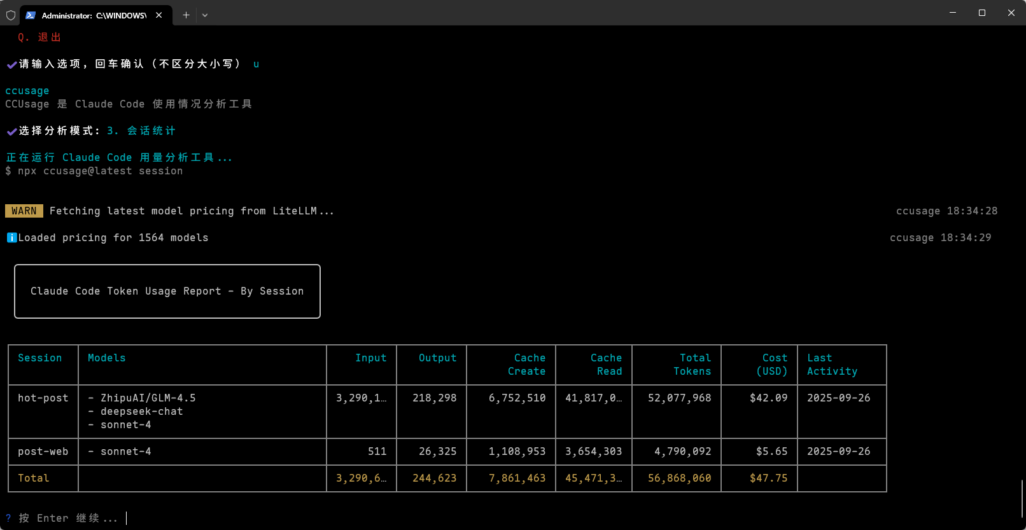Click the PowerShell icon on the tab
The height and width of the screenshot is (530, 1026).
[x=31, y=15]
